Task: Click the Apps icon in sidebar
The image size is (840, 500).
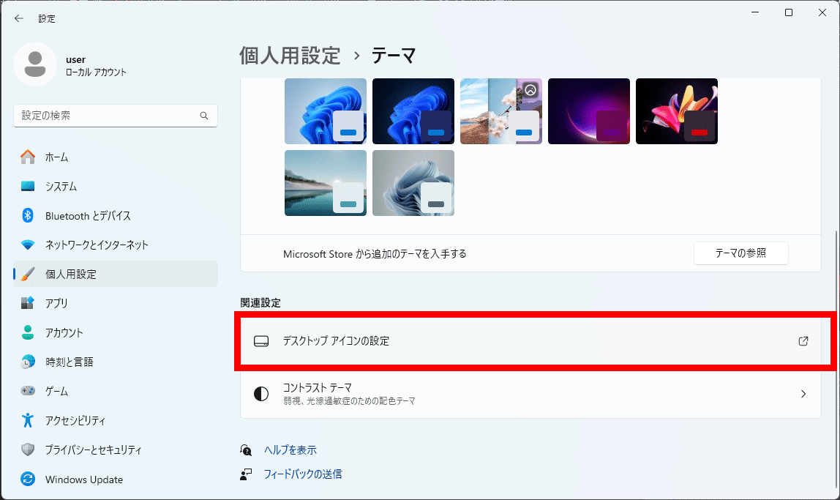Action: (28, 303)
